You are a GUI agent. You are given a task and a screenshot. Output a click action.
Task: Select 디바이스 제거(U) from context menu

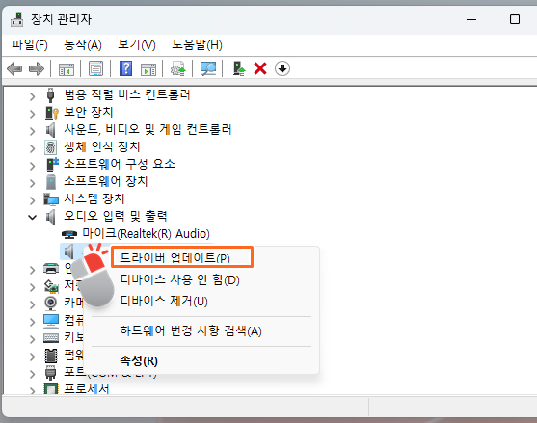tap(164, 301)
